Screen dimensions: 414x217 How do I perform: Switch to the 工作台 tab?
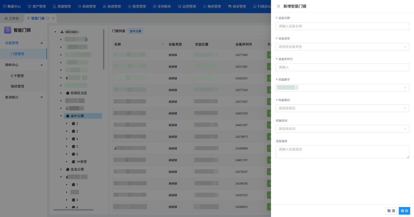pos(12,18)
